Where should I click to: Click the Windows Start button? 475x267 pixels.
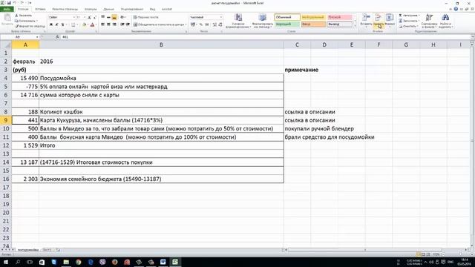[x=5, y=262]
